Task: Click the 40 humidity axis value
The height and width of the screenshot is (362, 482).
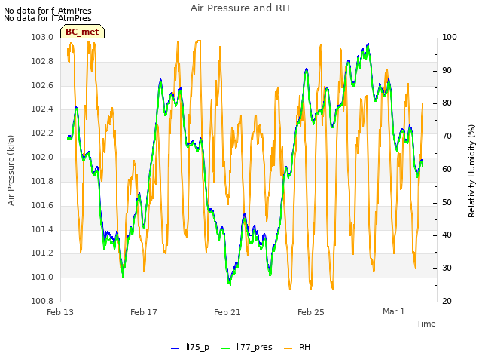Action: [x=447, y=235]
